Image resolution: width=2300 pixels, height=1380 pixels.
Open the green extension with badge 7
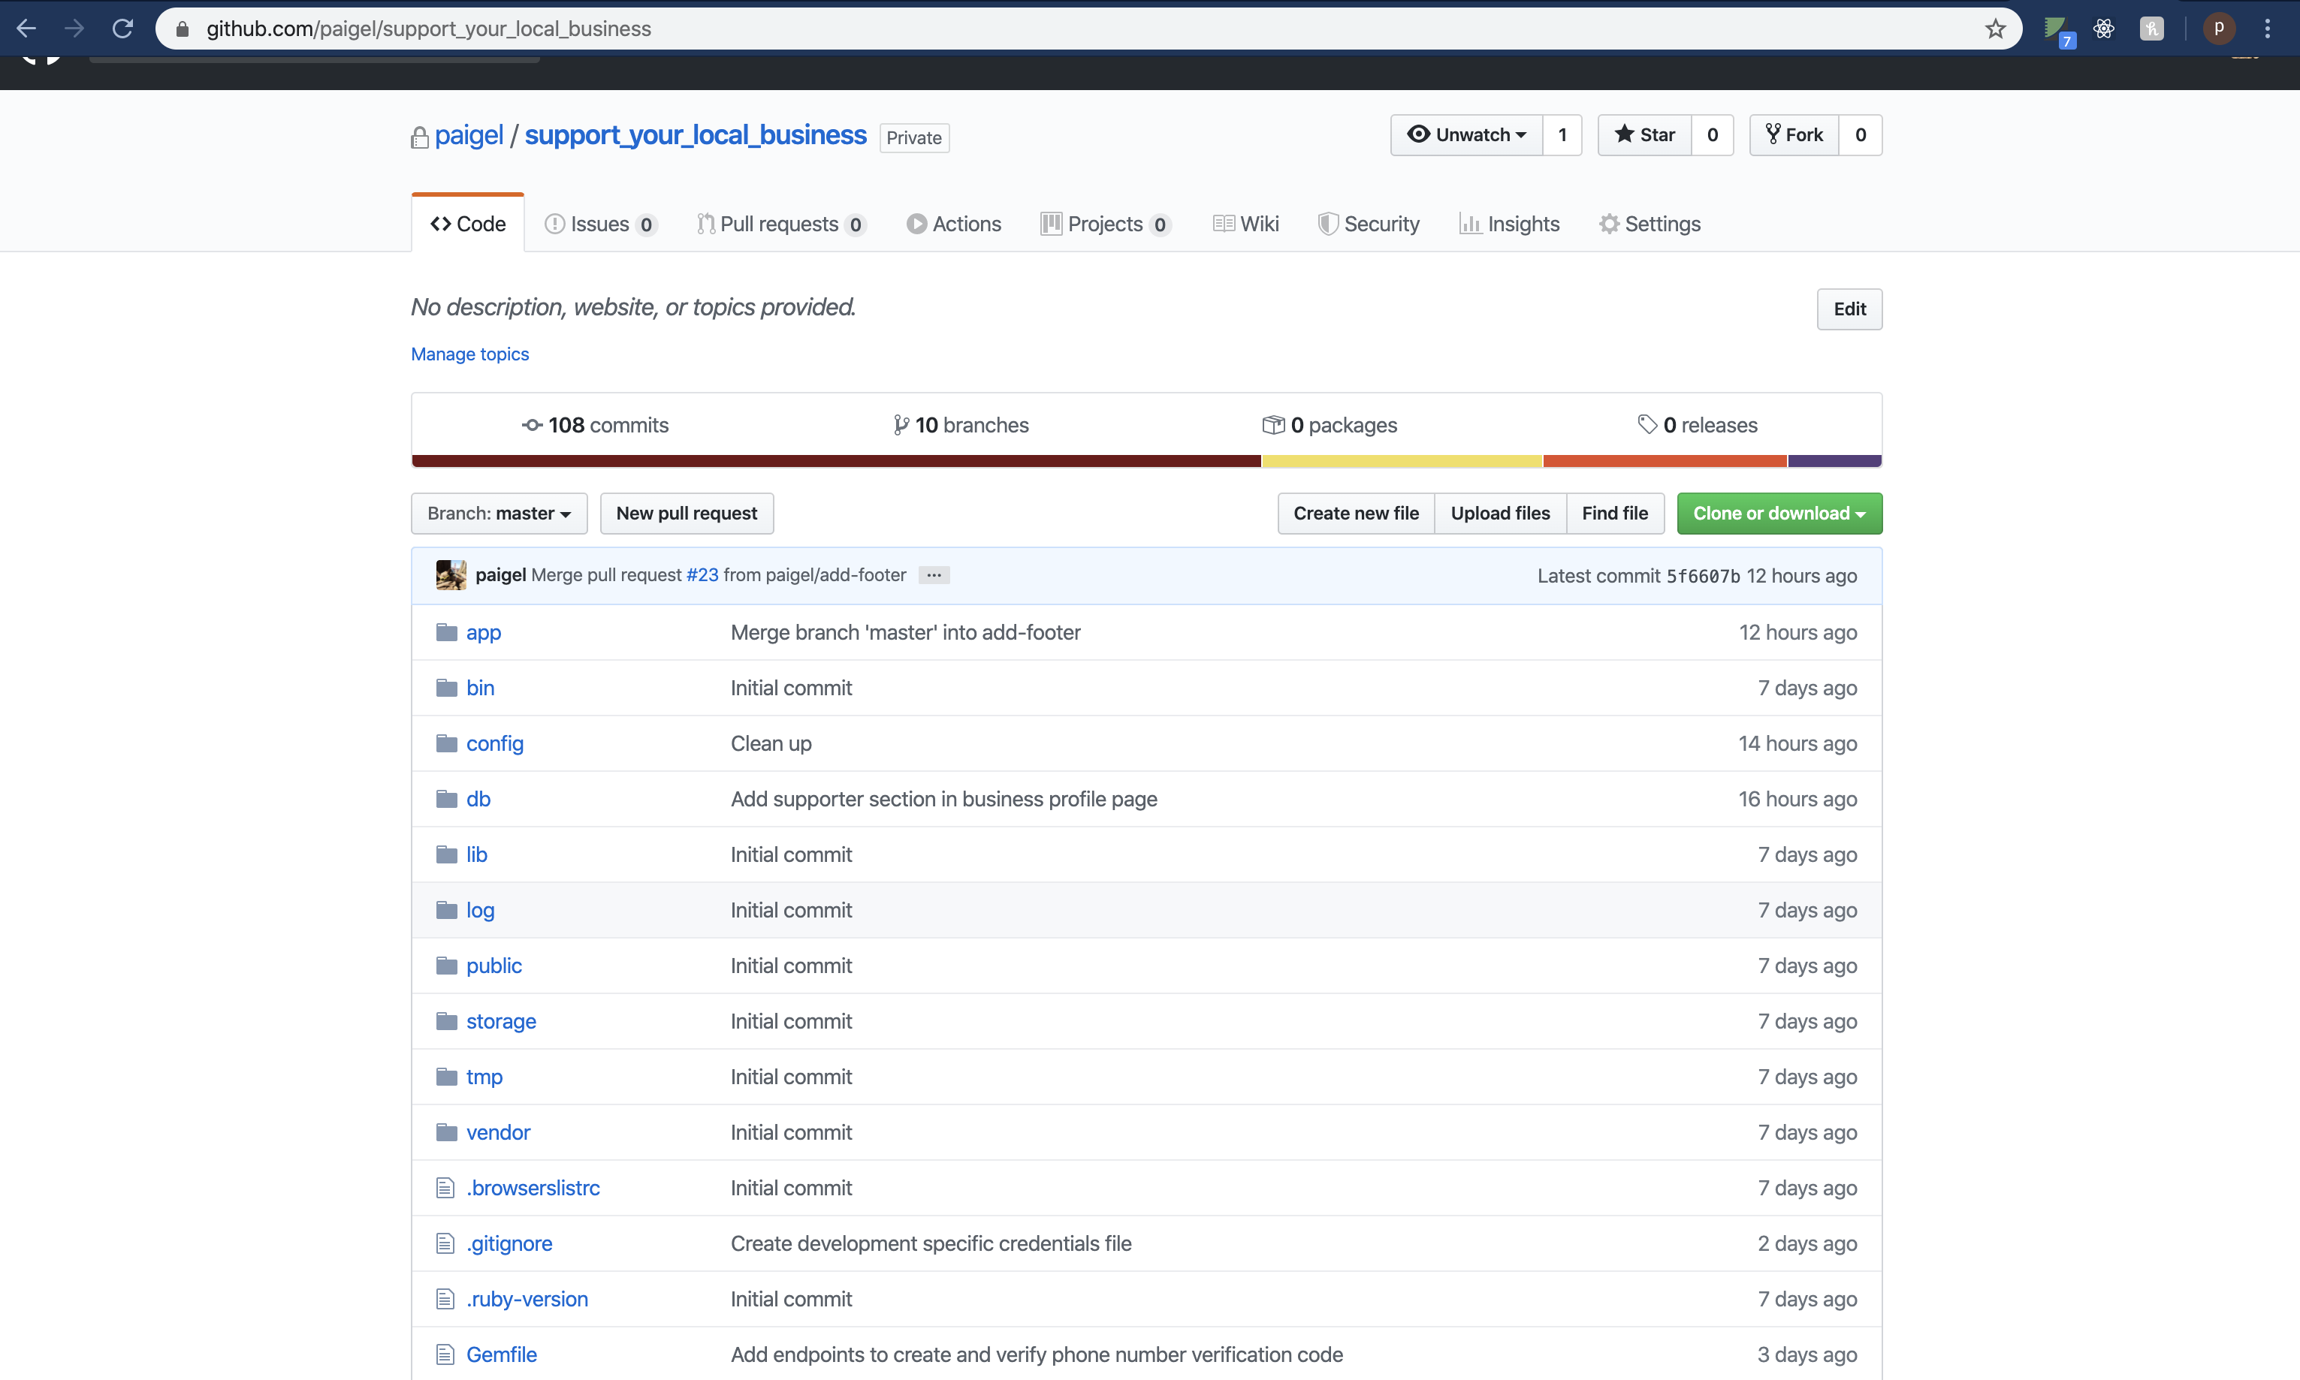pos(2057,31)
